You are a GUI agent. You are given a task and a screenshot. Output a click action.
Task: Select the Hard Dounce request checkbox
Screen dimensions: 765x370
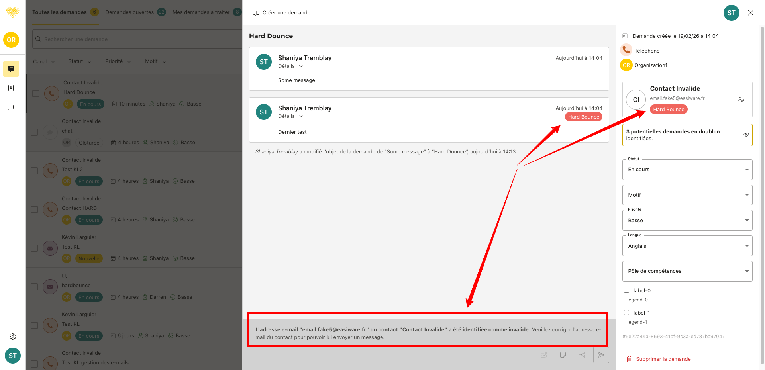(36, 94)
